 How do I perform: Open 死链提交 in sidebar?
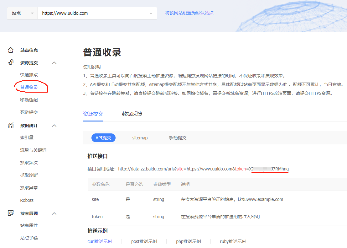29,112
